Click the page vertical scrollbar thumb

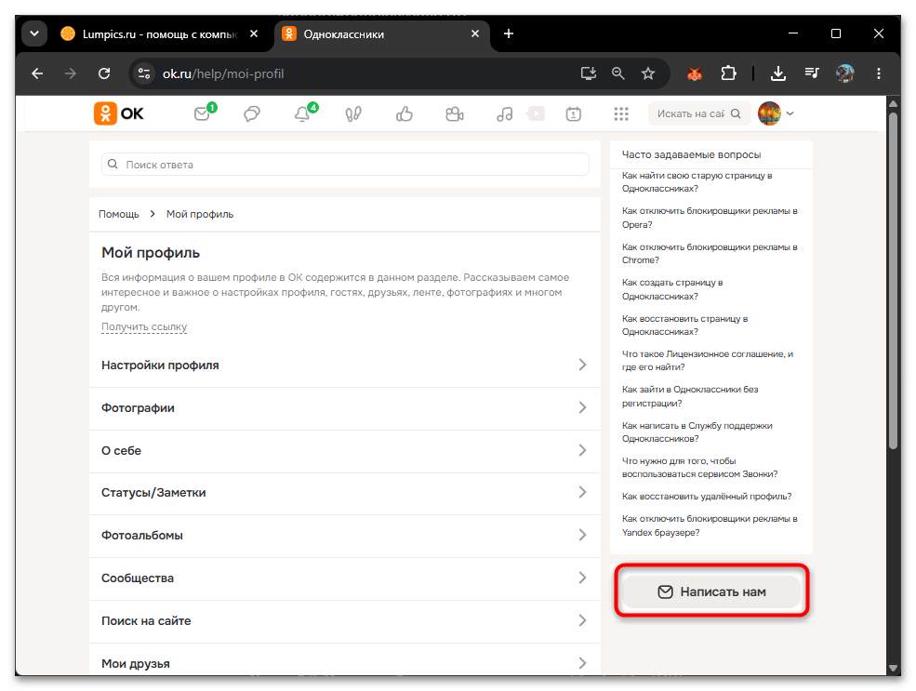(893, 280)
